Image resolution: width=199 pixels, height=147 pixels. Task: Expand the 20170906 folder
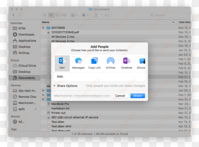point(43,28)
